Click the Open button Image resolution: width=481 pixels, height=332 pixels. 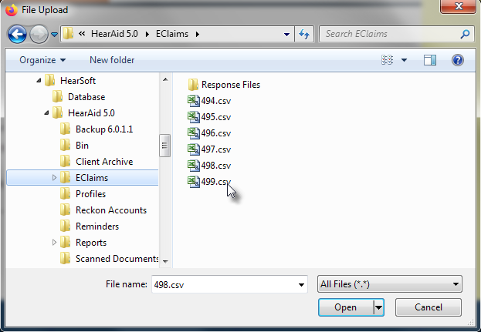346,307
